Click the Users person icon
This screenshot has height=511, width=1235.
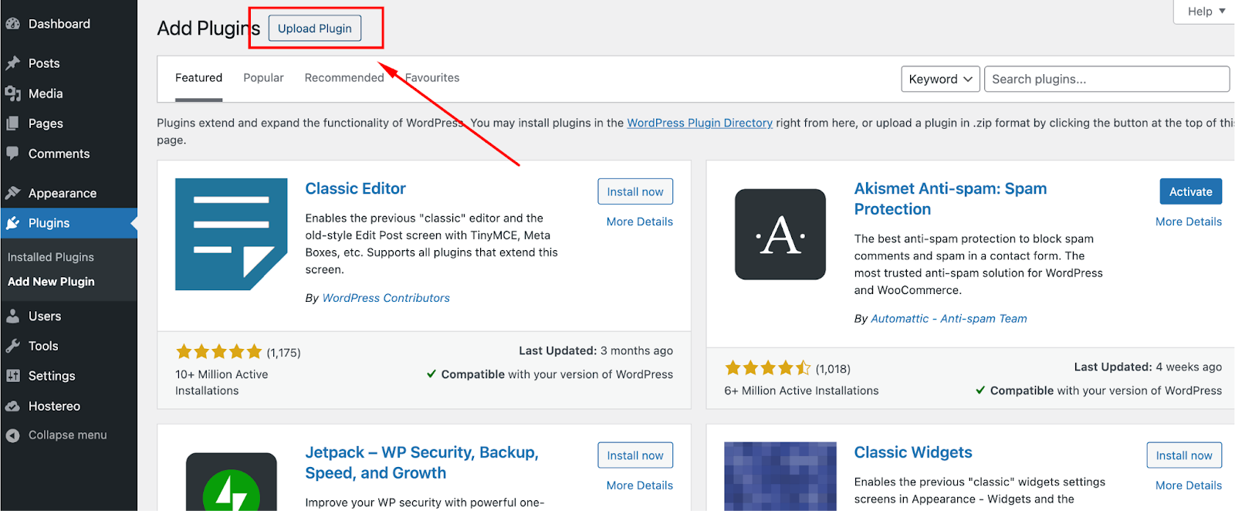(x=13, y=316)
